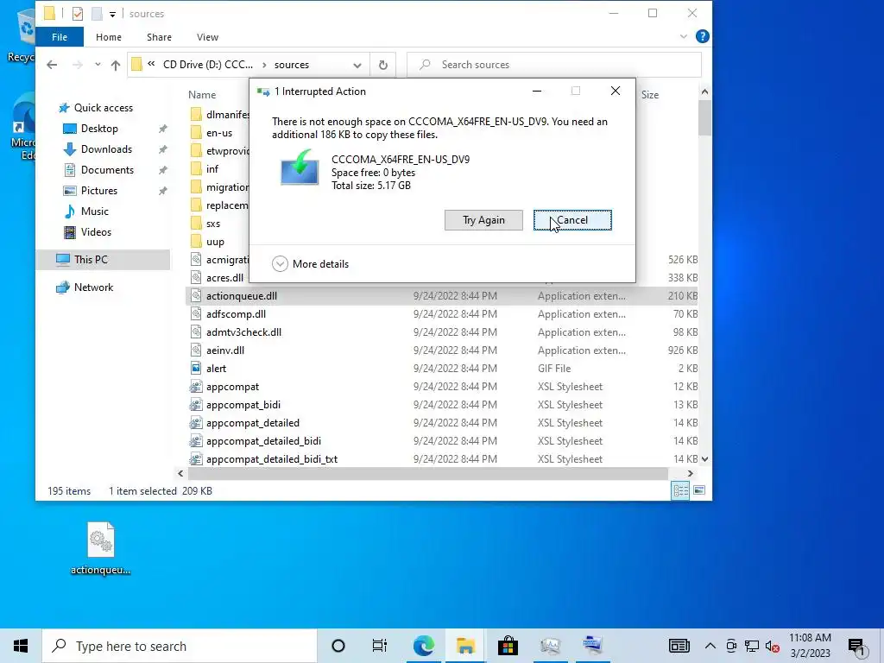Click the inf folder icon
Viewport: 884px width, 663px height.
pyautogui.click(x=196, y=169)
